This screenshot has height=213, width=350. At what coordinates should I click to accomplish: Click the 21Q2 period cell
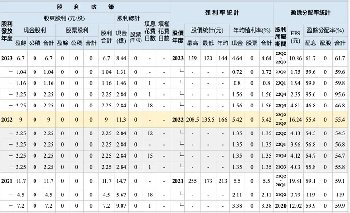pyautogui.click(x=280, y=194)
